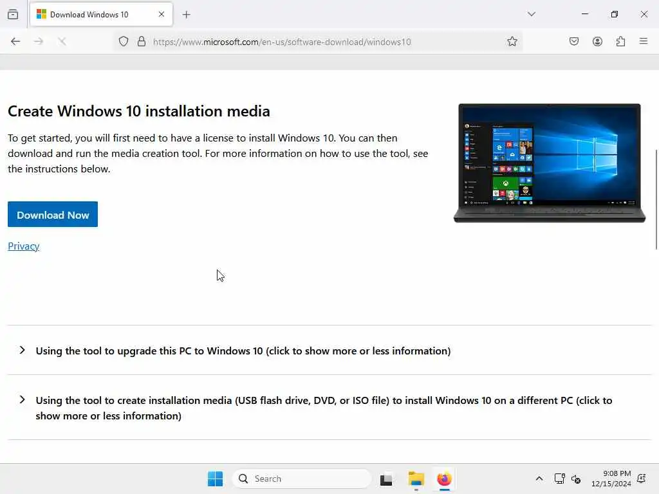659x494 pixels.
Task: Show hidden system tray icons
Action: coord(539,479)
